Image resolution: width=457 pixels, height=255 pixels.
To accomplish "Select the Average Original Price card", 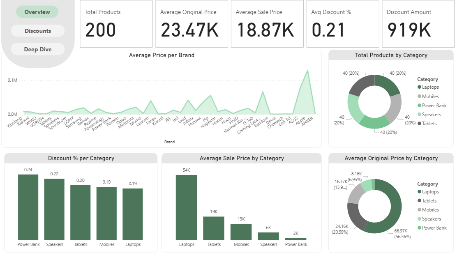I will point(192,23).
